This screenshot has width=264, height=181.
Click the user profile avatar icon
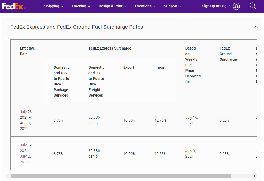click(236, 6)
